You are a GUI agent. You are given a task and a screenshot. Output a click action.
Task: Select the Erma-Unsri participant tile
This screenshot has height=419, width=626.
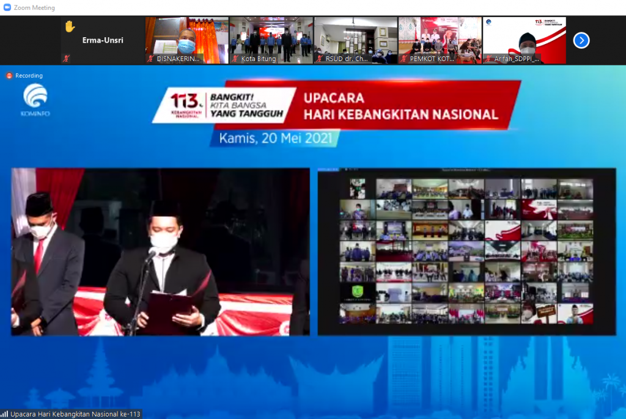coord(102,40)
